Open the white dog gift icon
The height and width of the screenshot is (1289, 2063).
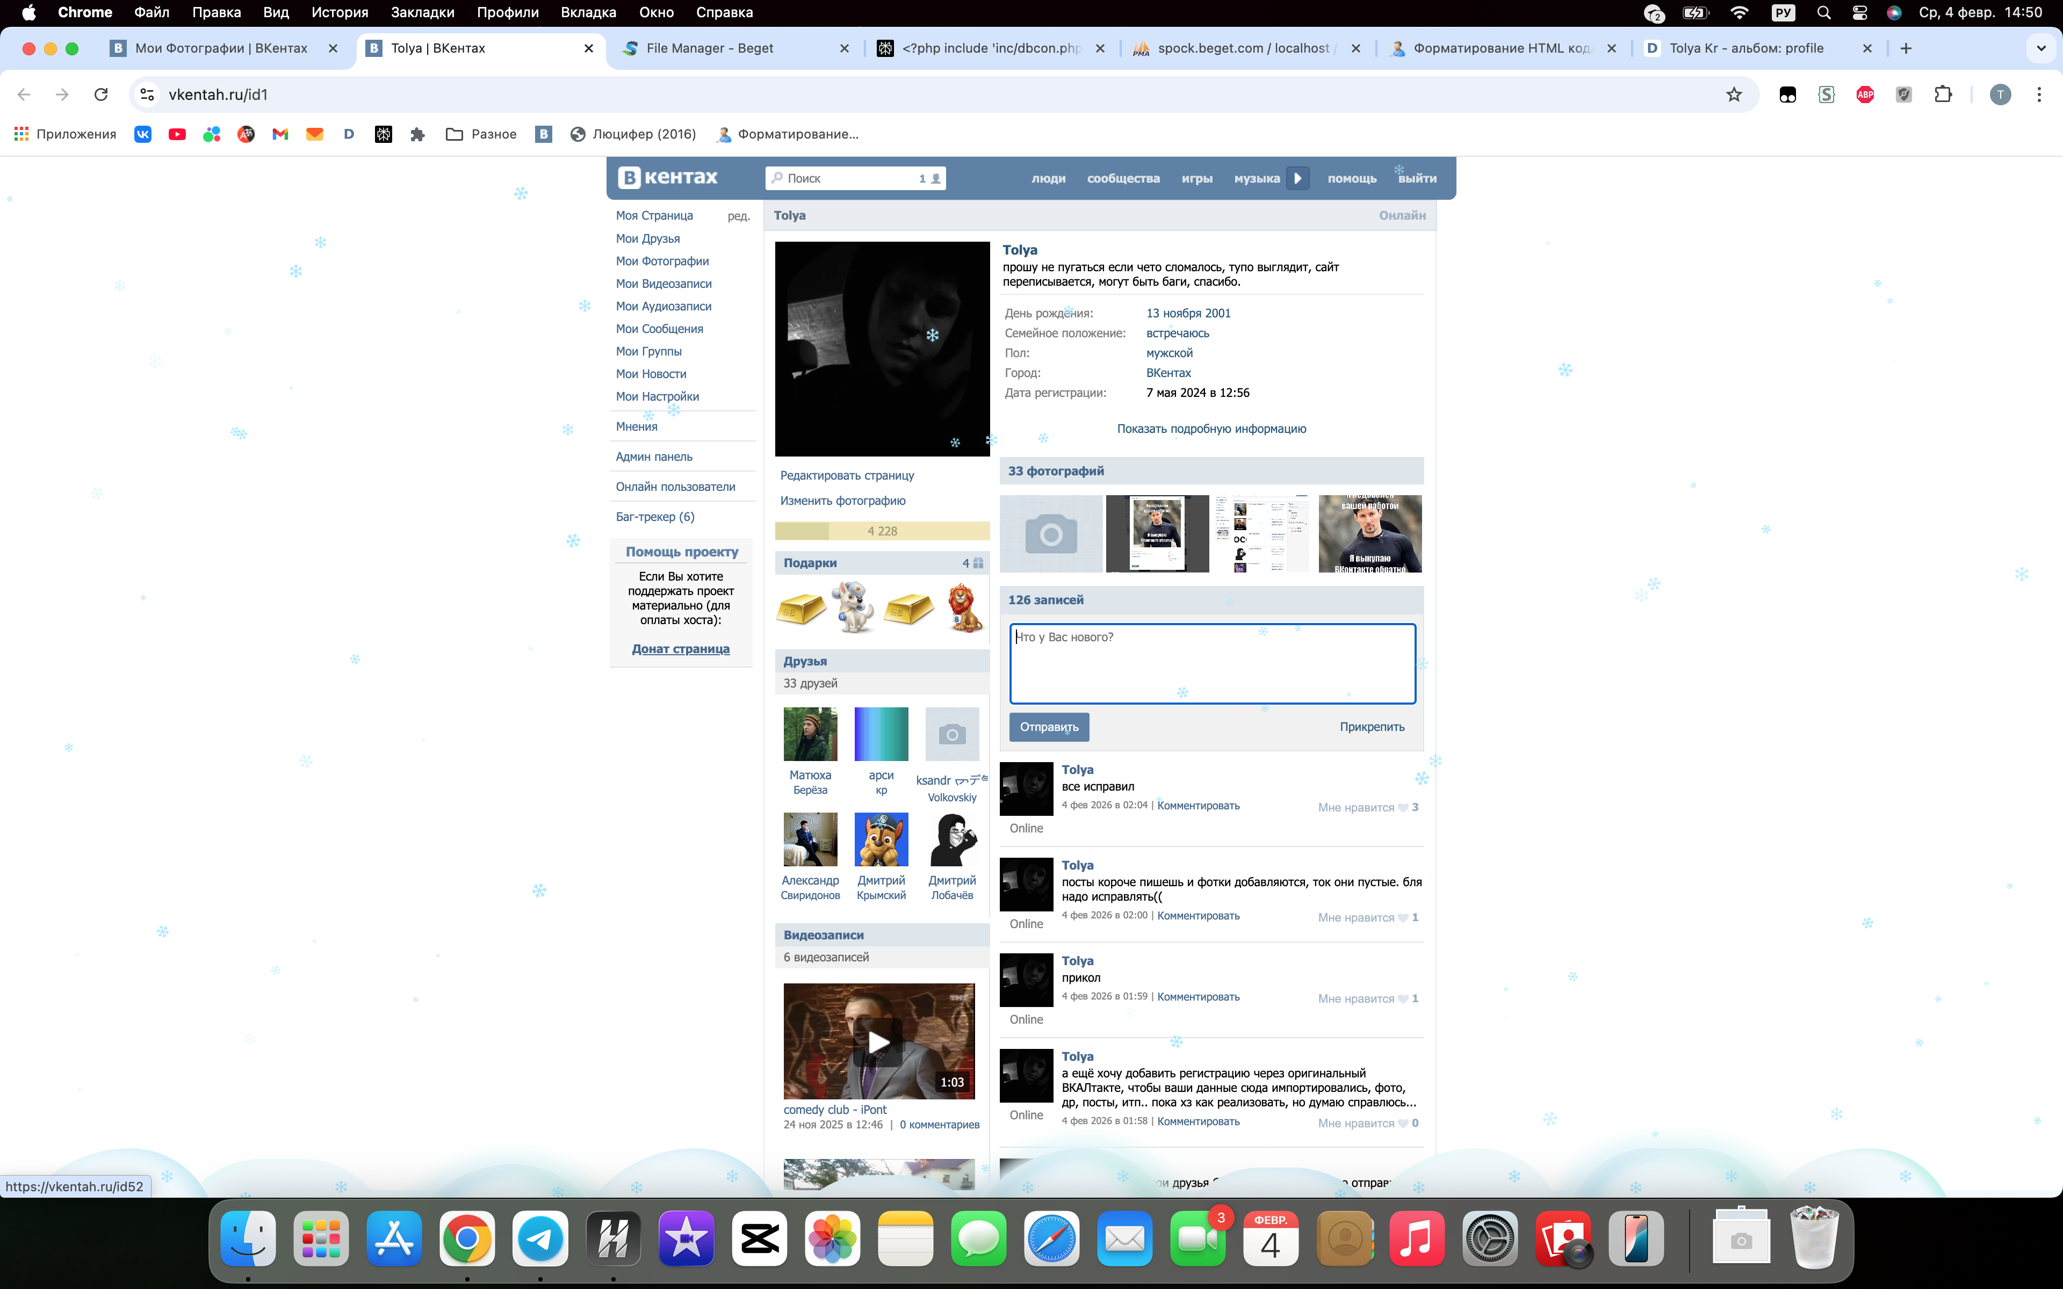pyautogui.click(x=853, y=607)
